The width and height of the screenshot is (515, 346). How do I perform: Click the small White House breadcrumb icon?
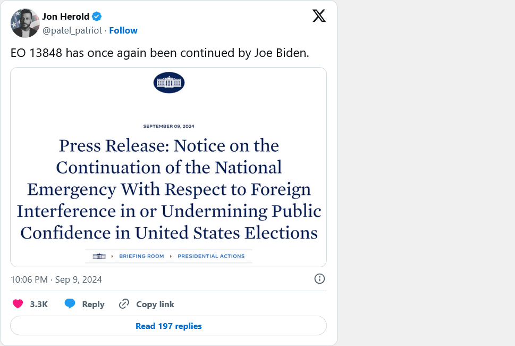[x=99, y=256]
